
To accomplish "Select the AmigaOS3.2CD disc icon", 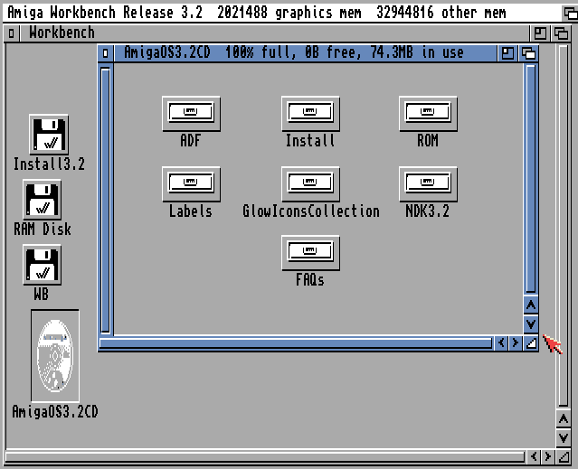I will click(x=54, y=356).
